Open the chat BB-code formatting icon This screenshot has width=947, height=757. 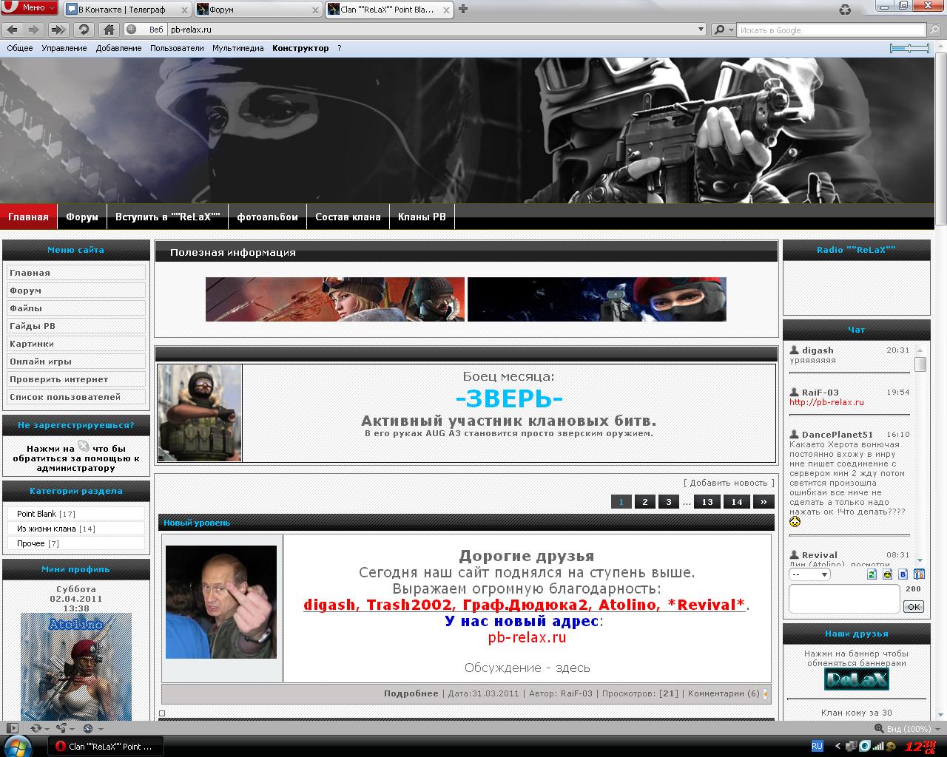pyautogui.click(x=903, y=574)
